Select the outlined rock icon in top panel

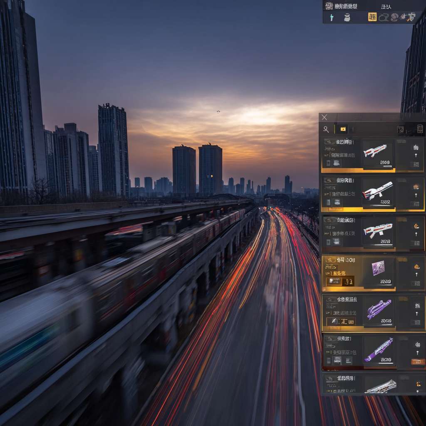click(x=384, y=17)
